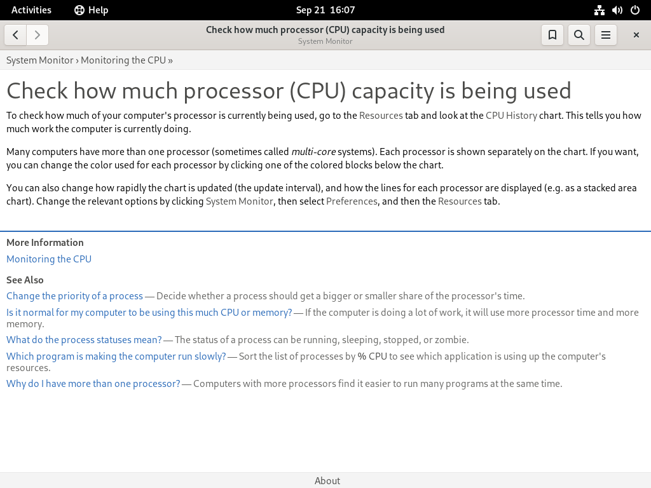This screenshot has width=651, height=488.
Task: Open the bookmarks icon in the header bar
Action: (x=552, y=35)
